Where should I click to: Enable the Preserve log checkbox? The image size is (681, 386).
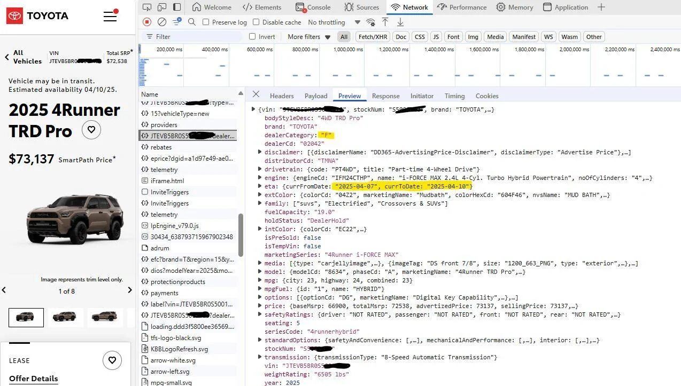click(206, 22)
